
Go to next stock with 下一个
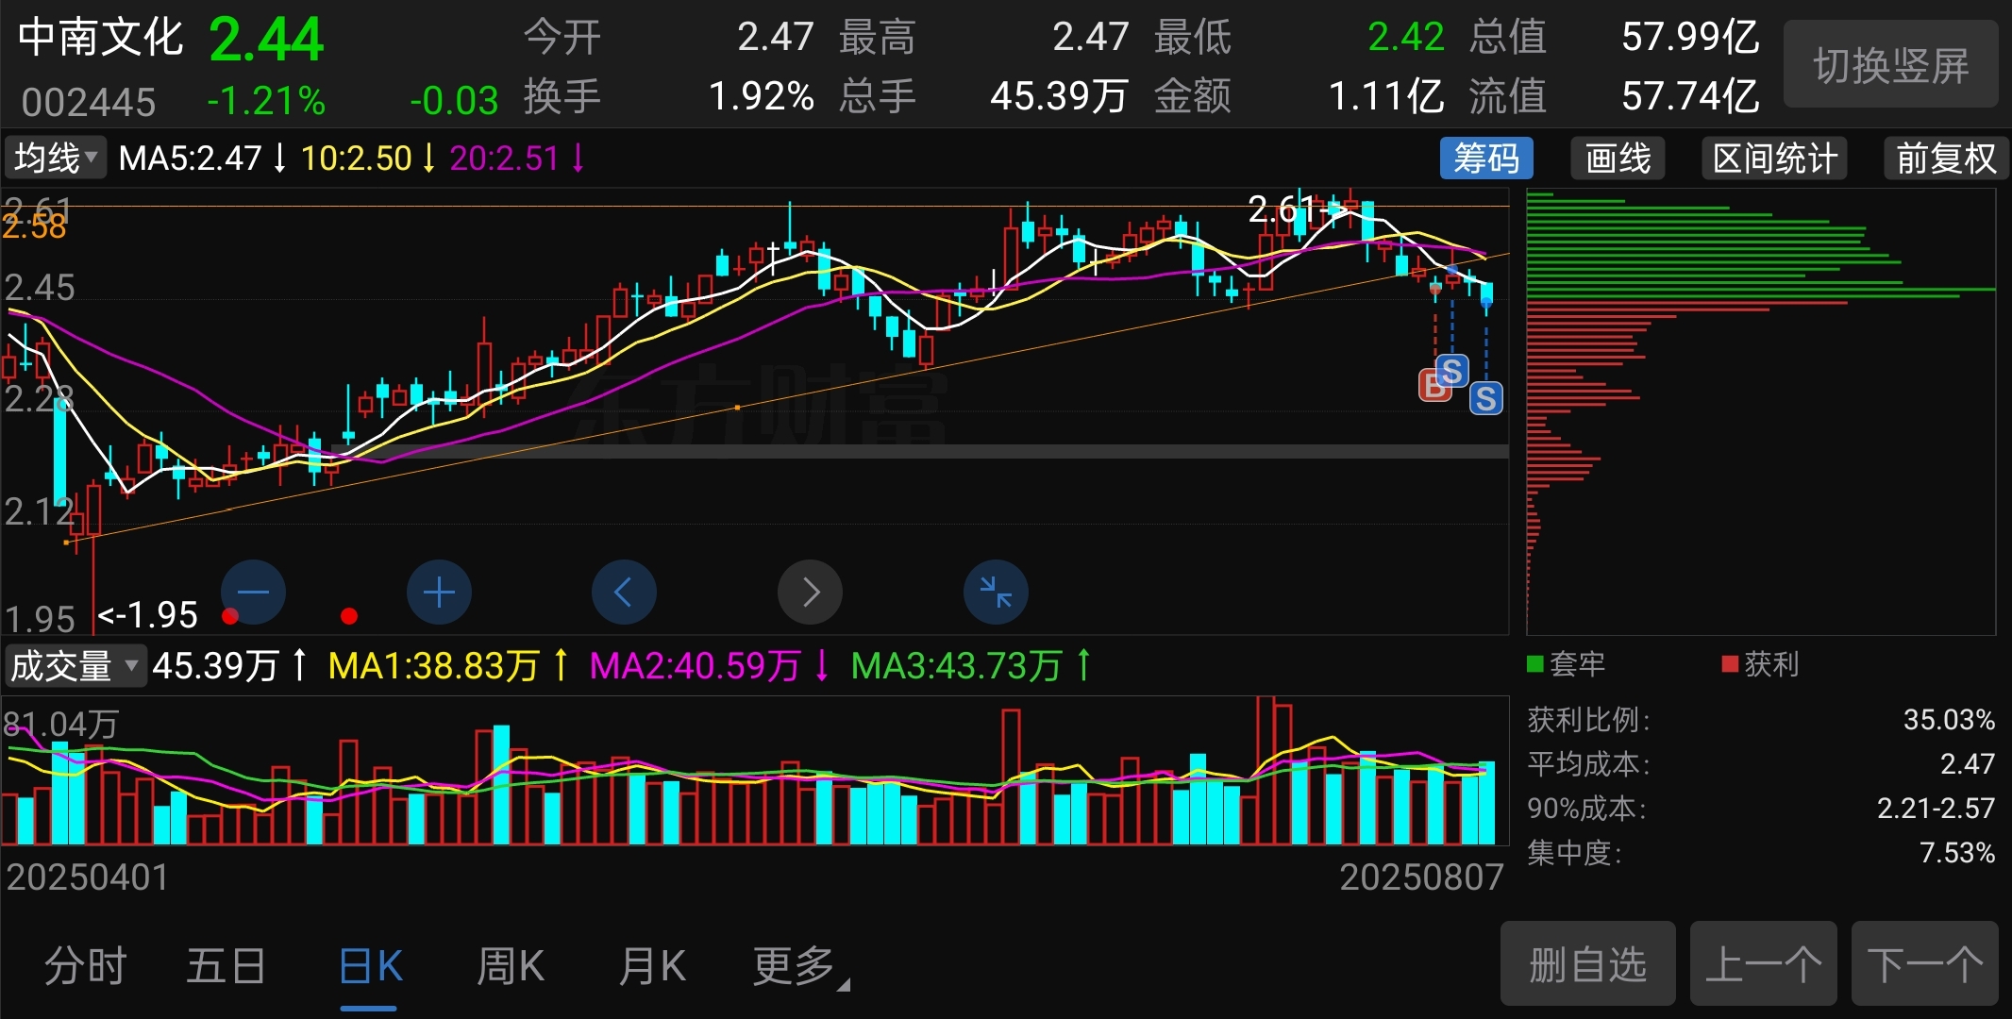[1925, 964]
